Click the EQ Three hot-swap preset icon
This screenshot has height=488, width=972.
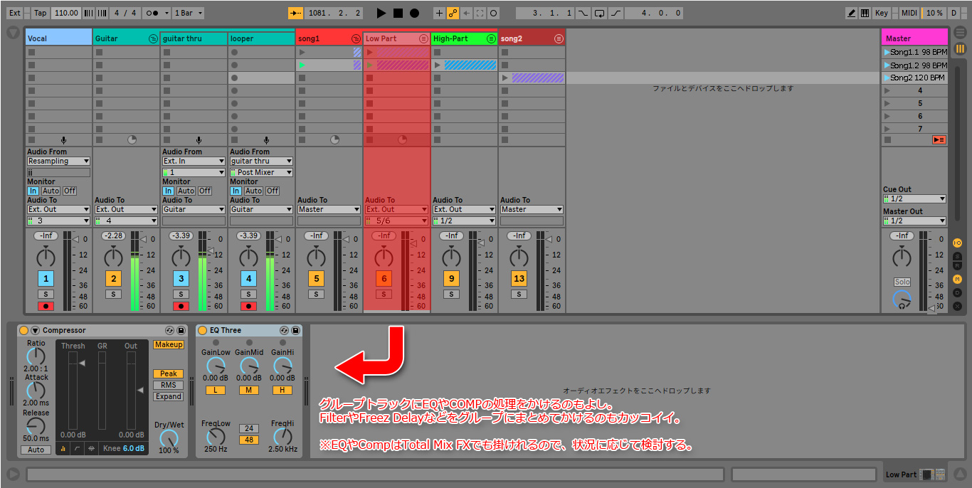283,330
